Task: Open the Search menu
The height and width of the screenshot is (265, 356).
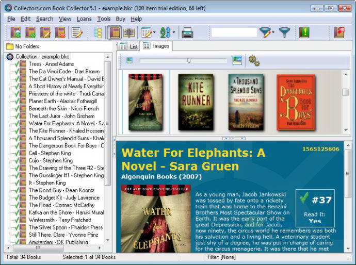Action: 44,19
